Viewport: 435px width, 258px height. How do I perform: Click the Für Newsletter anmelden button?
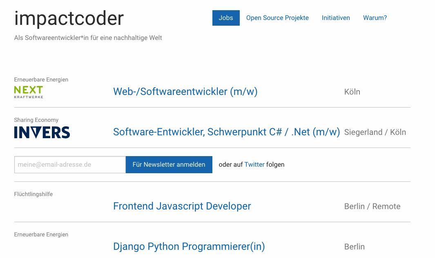[169, 164]
